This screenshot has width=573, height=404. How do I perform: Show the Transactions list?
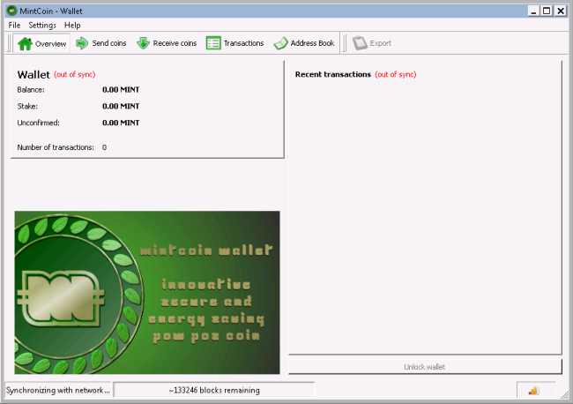click(234, 43)
